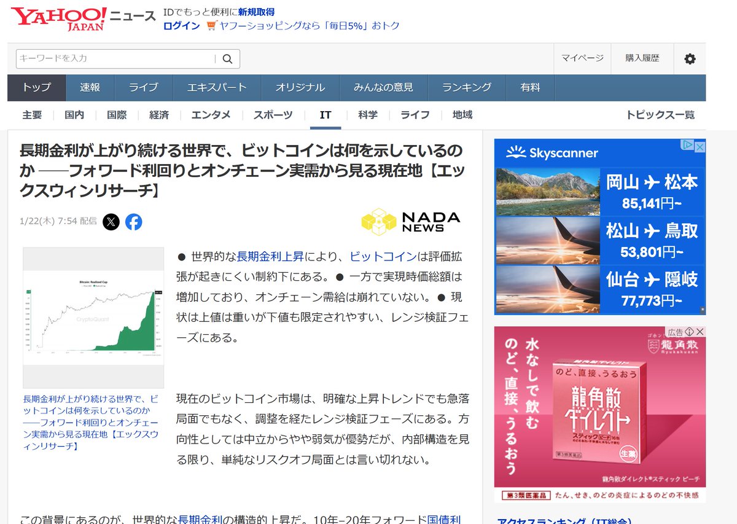The image size is (737, 524).
Task: Share the article via the X icon
Action: tap(111, 222)
